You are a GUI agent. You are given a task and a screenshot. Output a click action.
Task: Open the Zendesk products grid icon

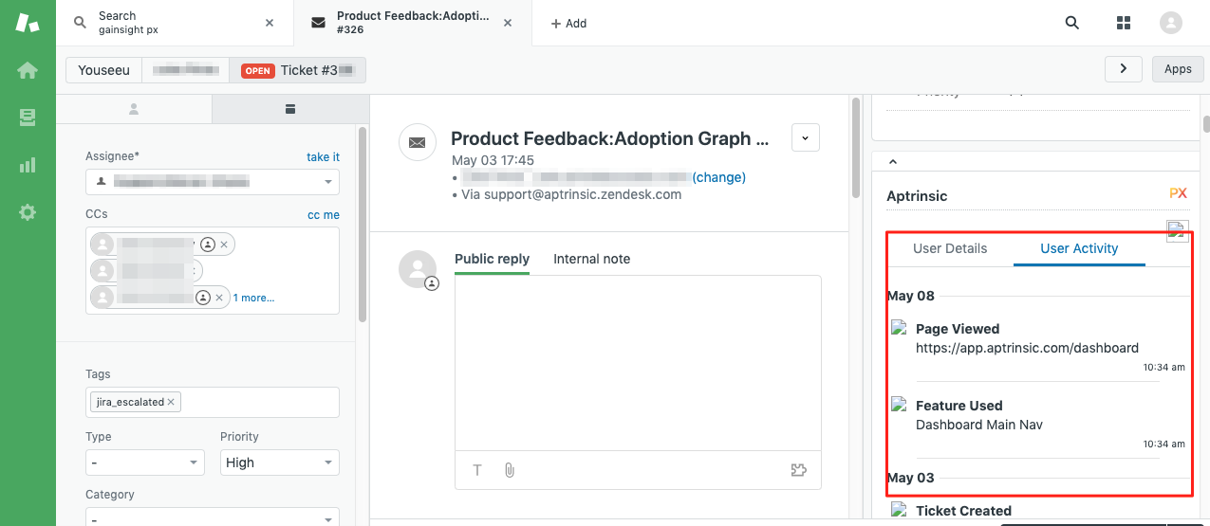tap(1125, 23)
